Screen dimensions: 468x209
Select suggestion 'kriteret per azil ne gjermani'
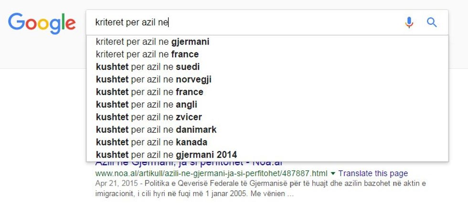click(152, 42)
